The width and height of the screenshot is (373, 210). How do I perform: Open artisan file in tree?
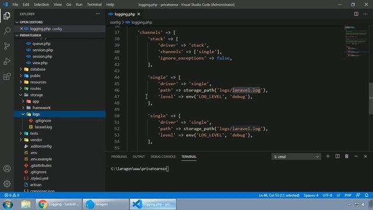36,185
